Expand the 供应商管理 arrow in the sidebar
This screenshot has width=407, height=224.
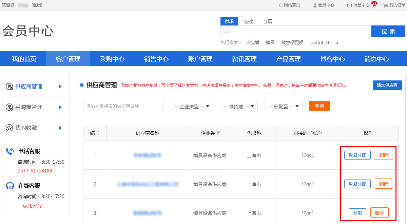60,87
